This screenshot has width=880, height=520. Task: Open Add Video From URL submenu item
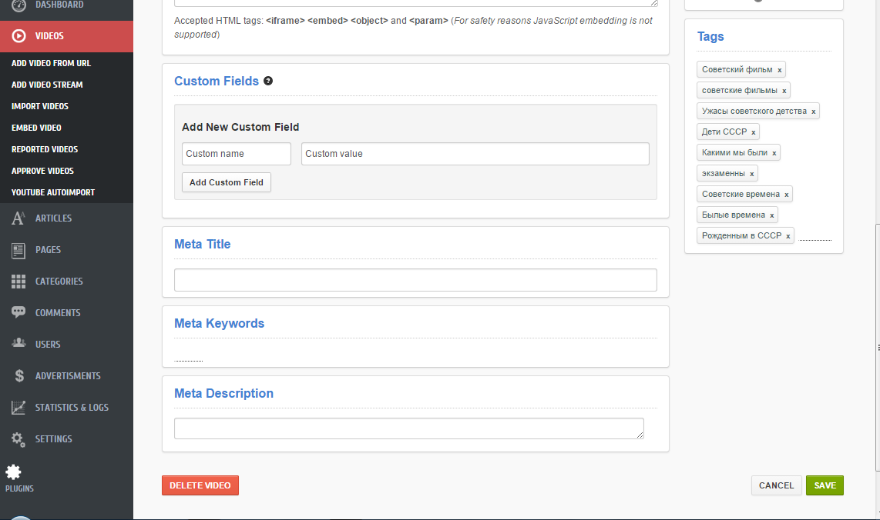click(x=51, y=63)
